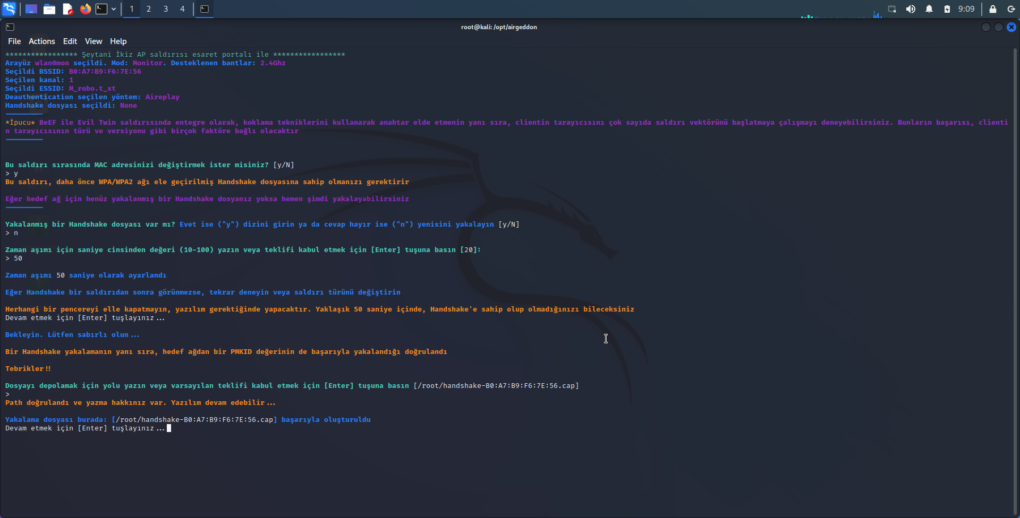Click the 9:09 clock
This screenshot has height=518, width=1020.
(966, 9)
